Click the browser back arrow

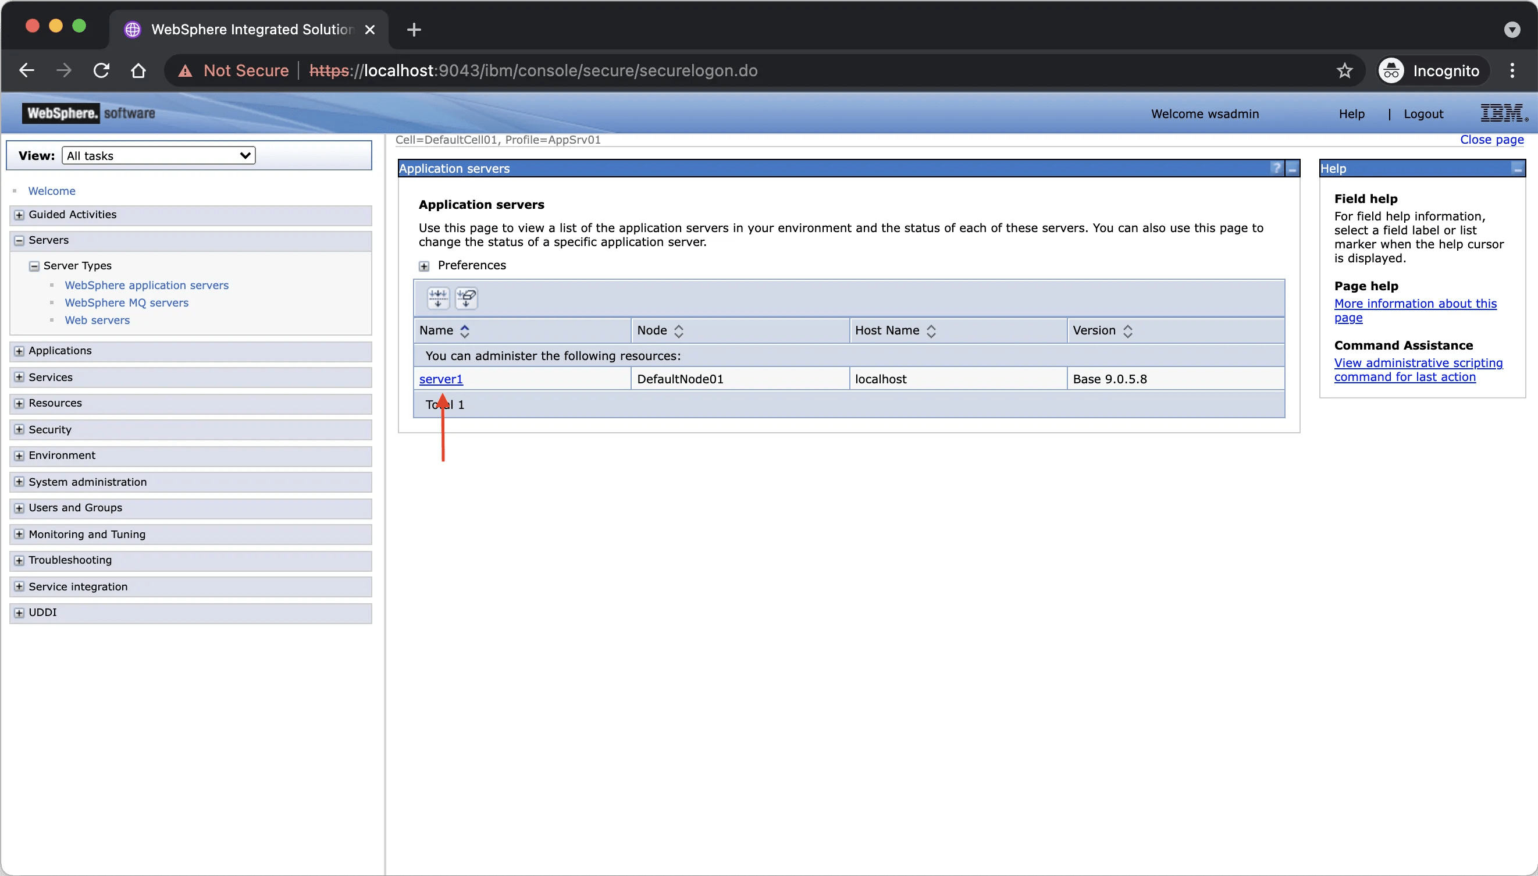point(26,70)
